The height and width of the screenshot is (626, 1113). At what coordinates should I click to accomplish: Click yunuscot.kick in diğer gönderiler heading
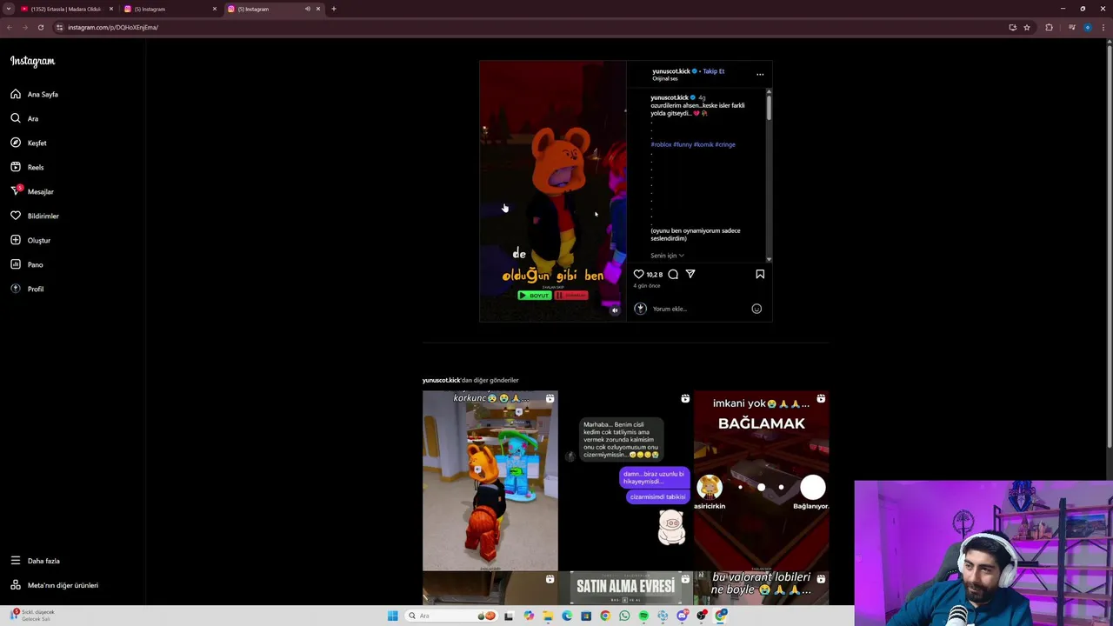click(442, 380)
